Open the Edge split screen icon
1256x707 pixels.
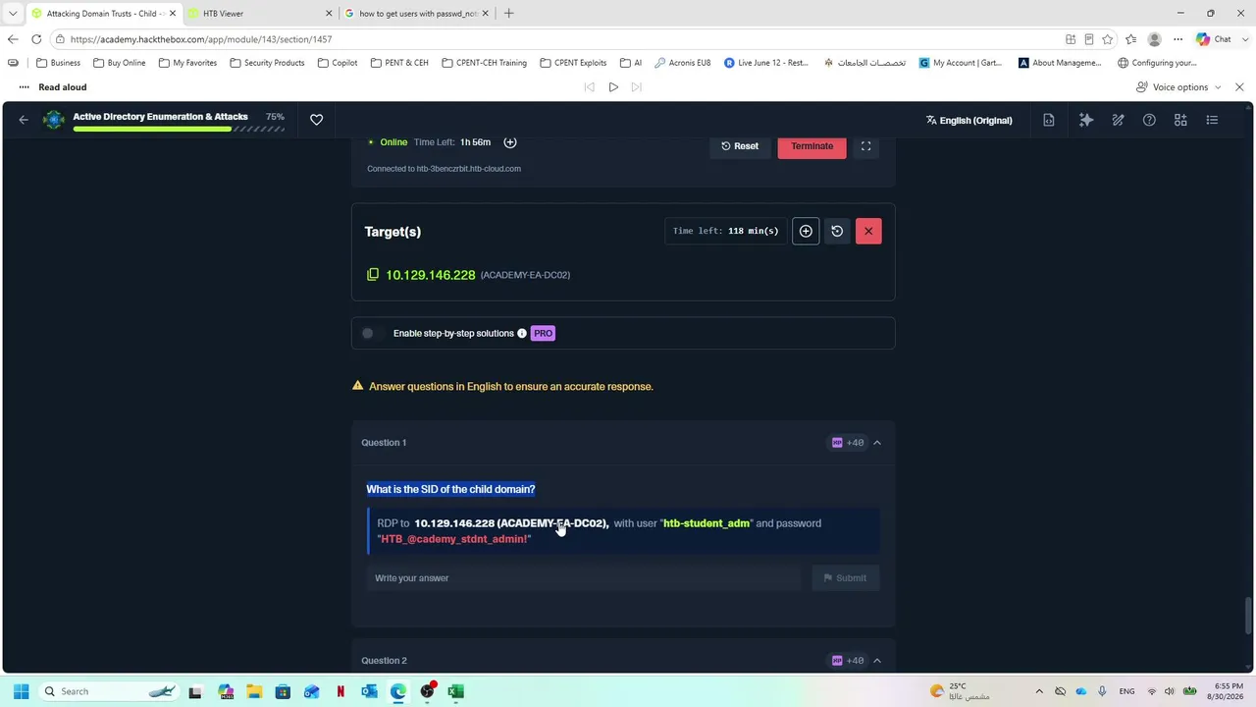(x=1071, y=39)
